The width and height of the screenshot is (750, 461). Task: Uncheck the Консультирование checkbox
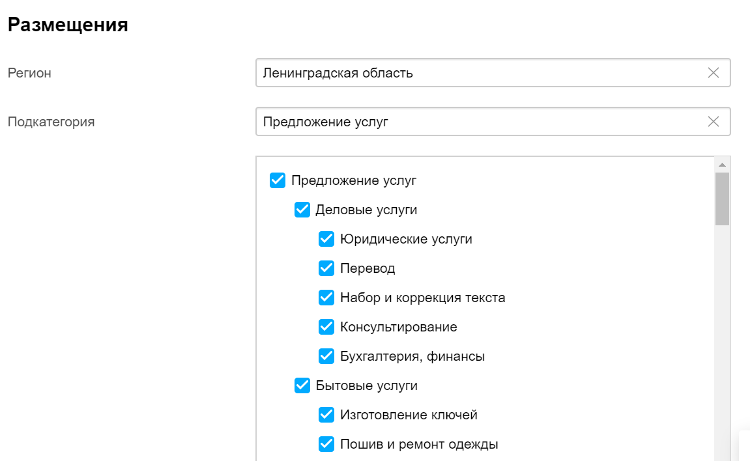(x=326, y=327)
